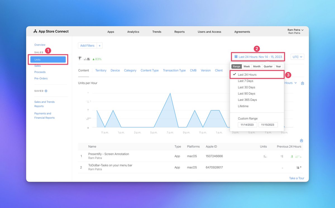This screenshot has height=208, width=335.
Task: Click the 7 p.m. peak on the chart
Action: 170,94
